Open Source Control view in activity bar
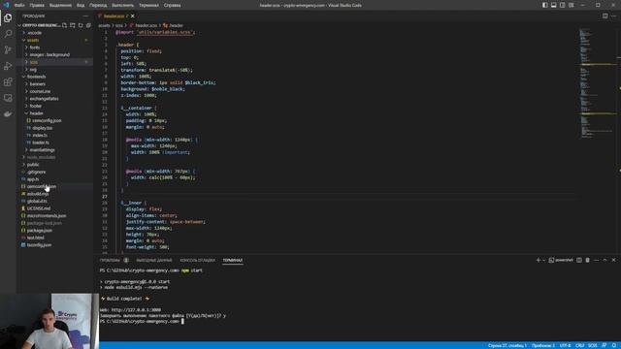This screenshot has width=621, height=349. click(8, 49)
